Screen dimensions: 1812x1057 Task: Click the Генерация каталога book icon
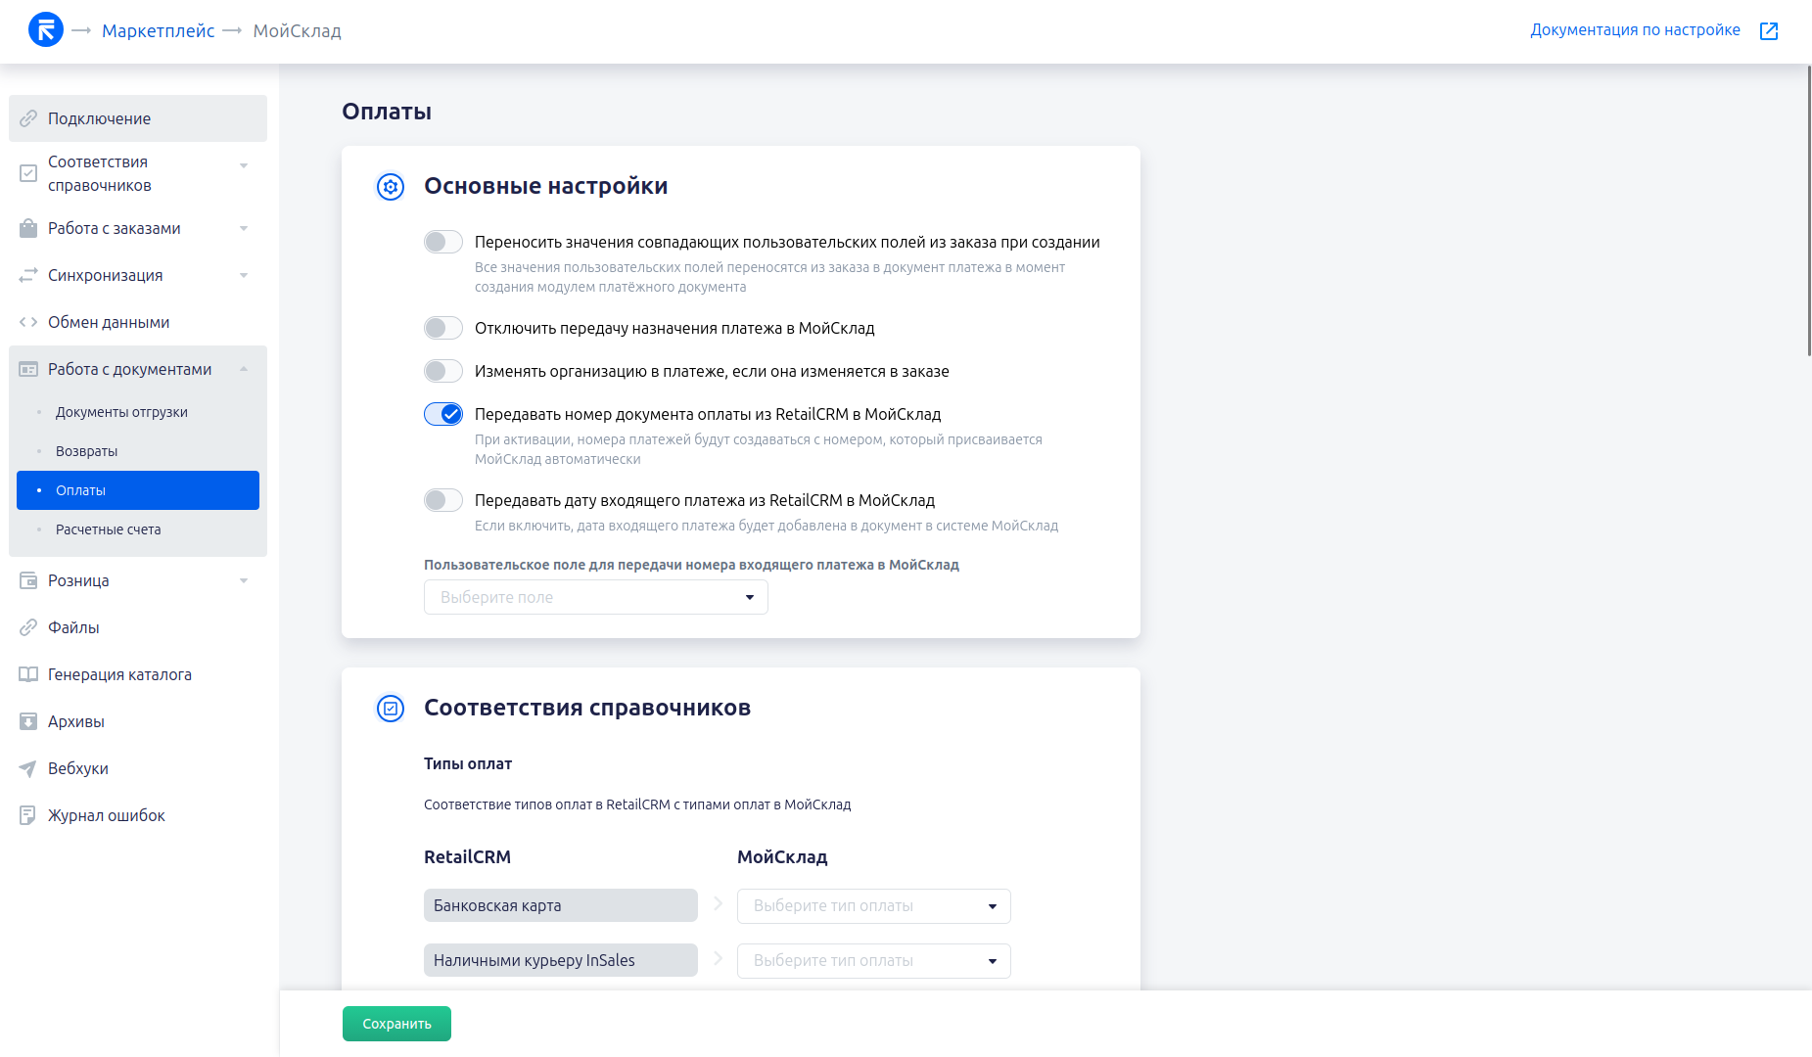pos(28,674)
